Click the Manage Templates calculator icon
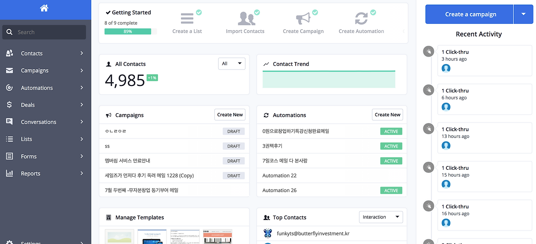This screenshot has height=244, width=536. (108, 218)
